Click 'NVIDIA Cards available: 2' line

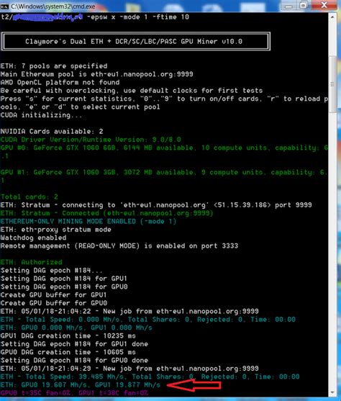[x=52, y=132]
